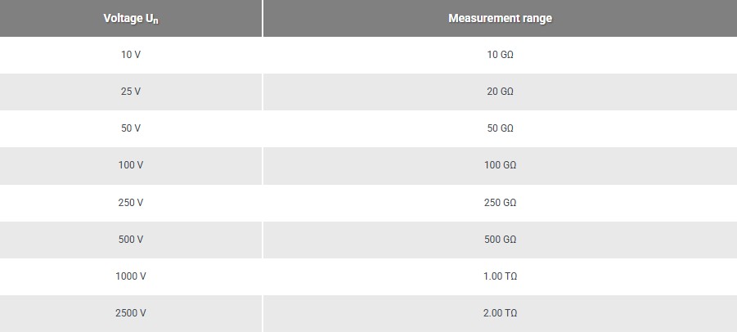Click the Measurement range column header
737x332 pixels.
[x=500, y=18]
